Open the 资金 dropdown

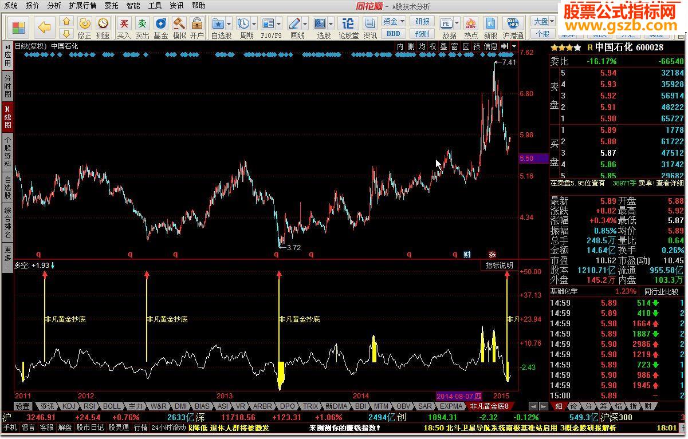(393, 21)
